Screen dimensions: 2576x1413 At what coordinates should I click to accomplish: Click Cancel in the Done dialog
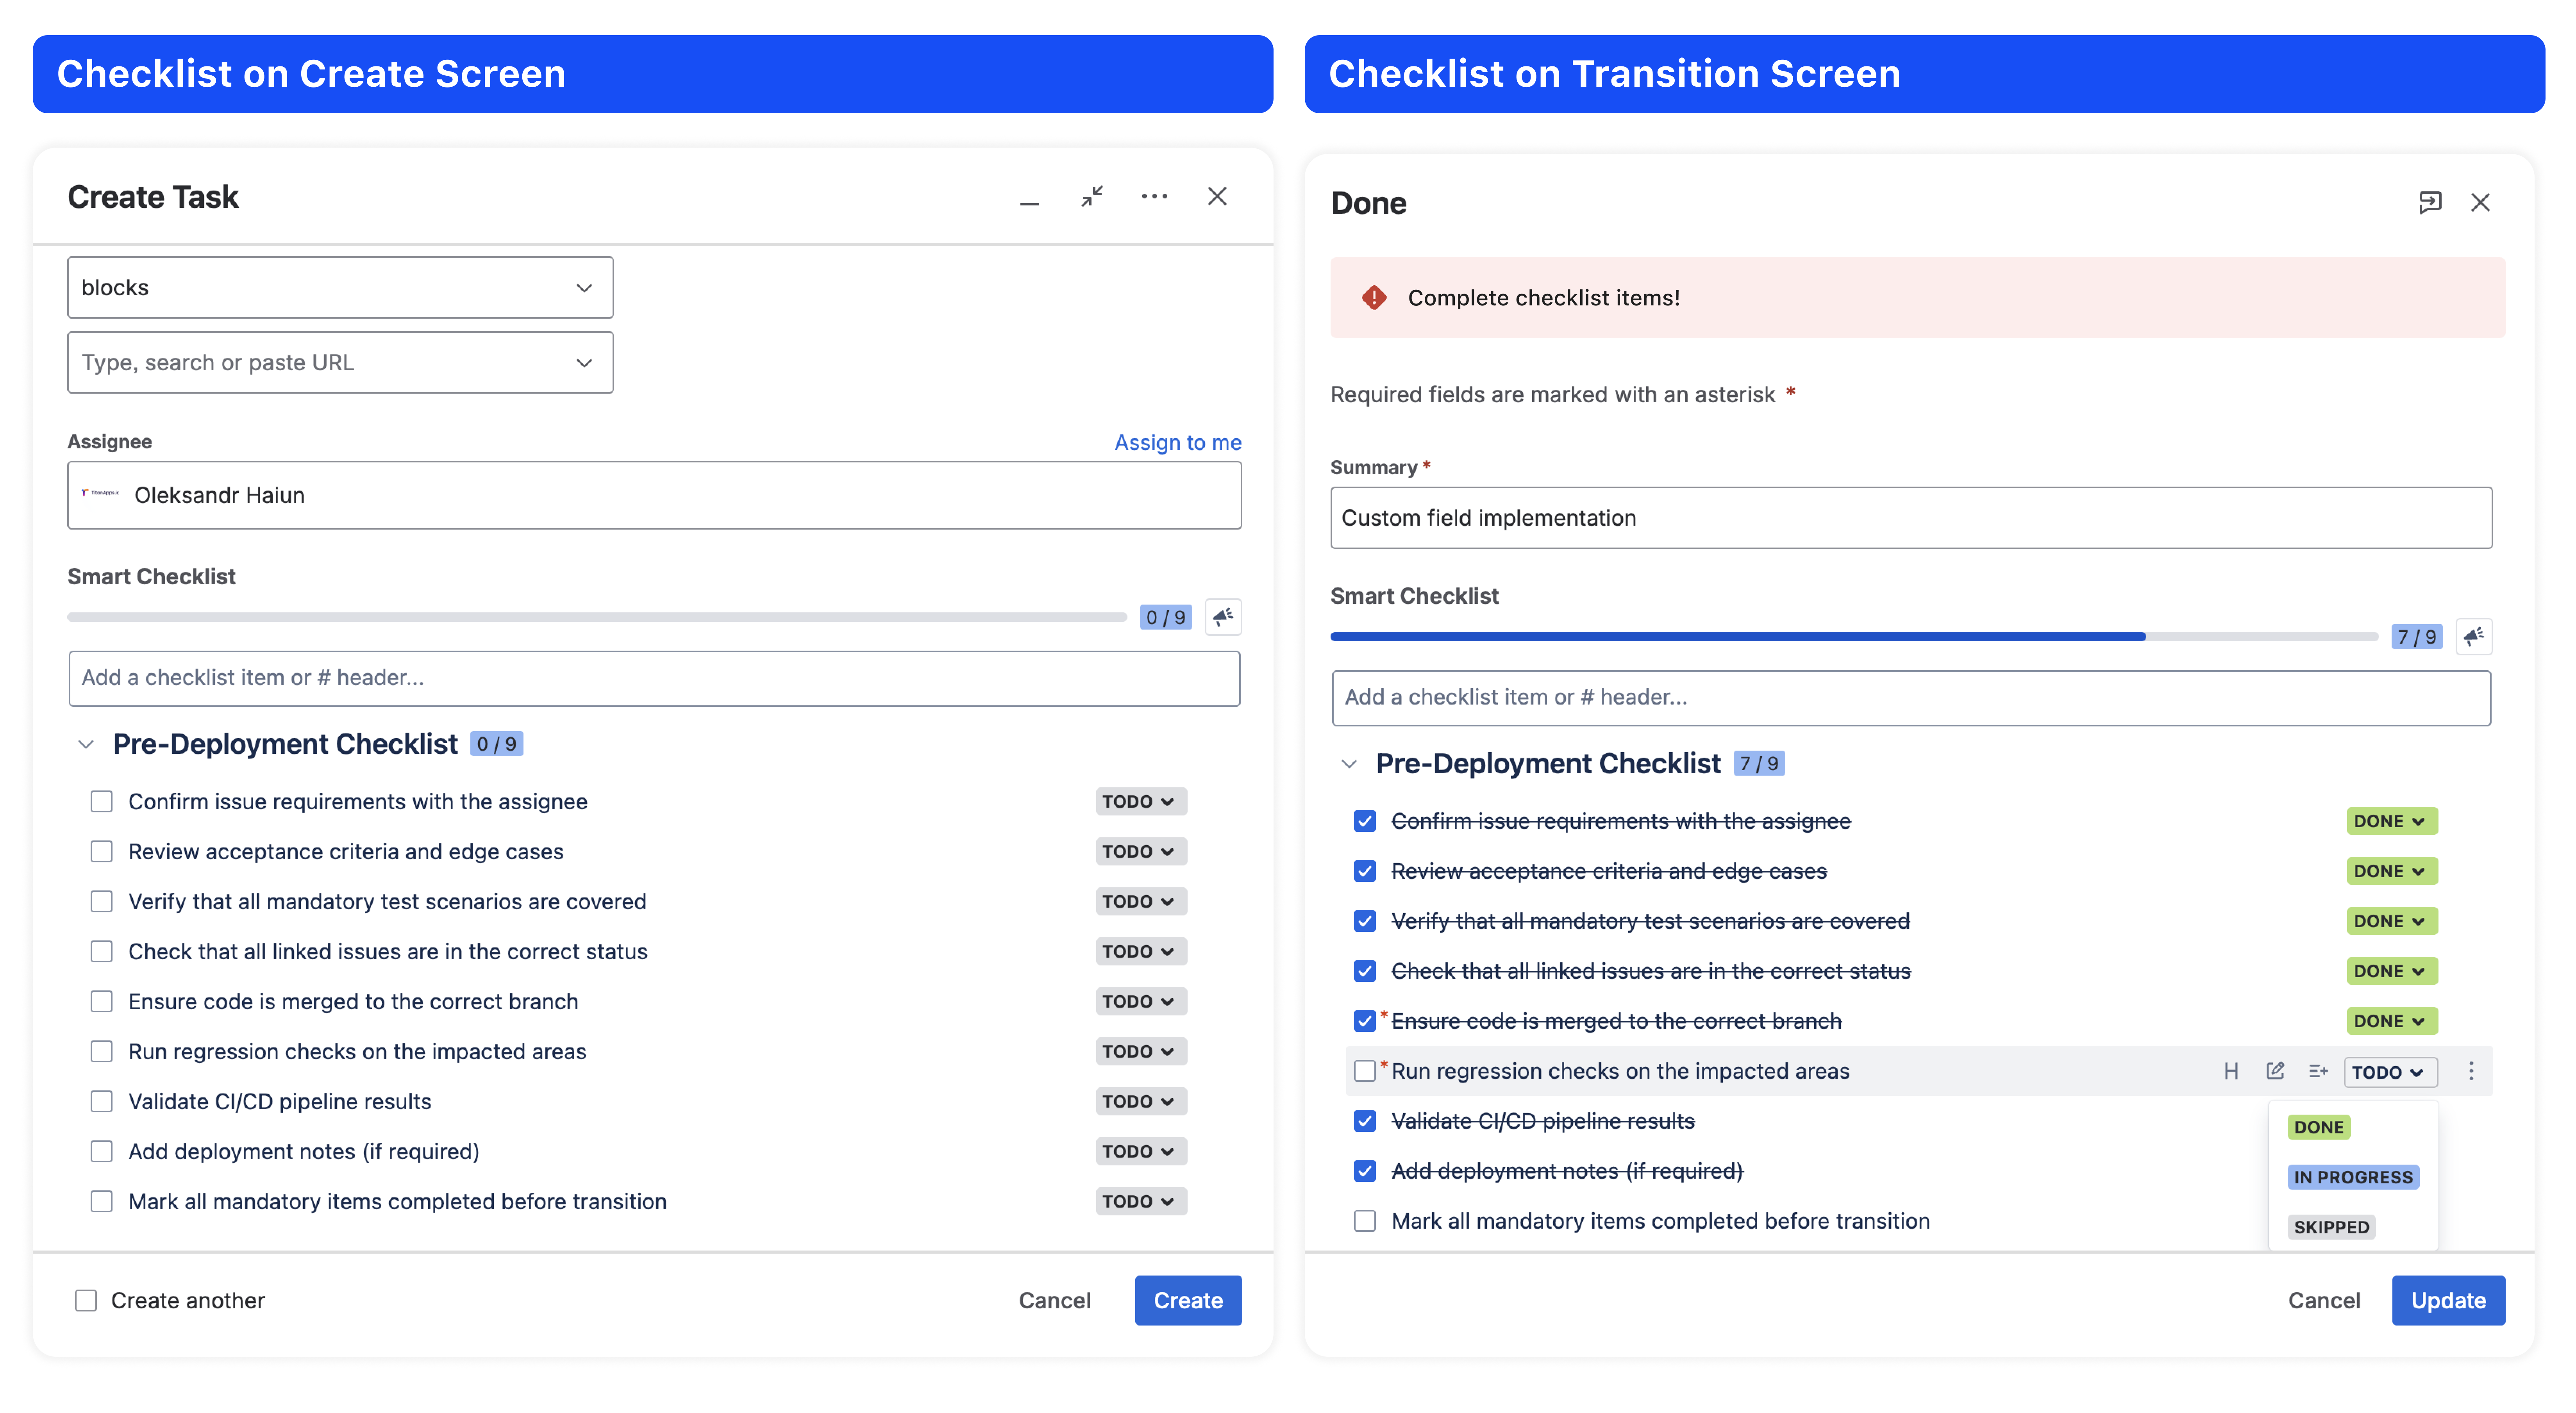(2324, 1300)
